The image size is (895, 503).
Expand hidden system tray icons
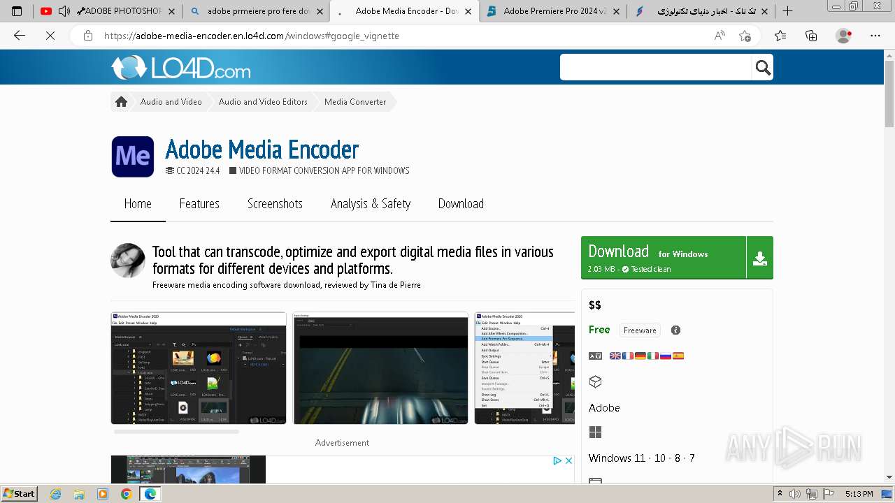[780, 494]
